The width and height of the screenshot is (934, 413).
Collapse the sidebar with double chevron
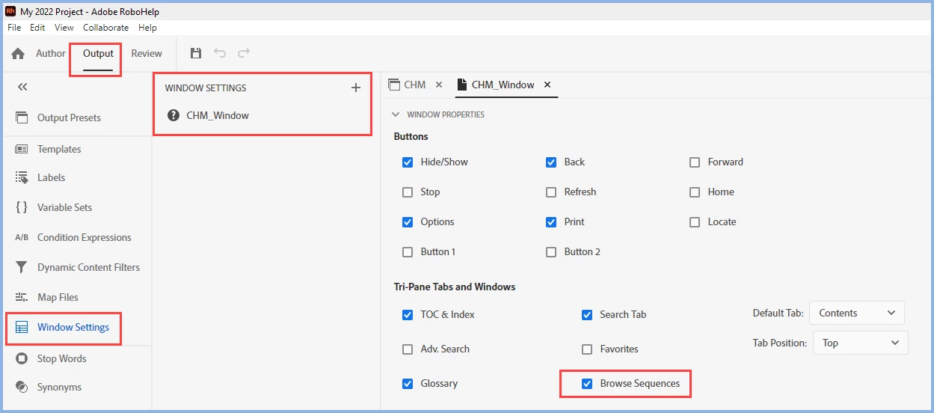click(x=22, y=87)
